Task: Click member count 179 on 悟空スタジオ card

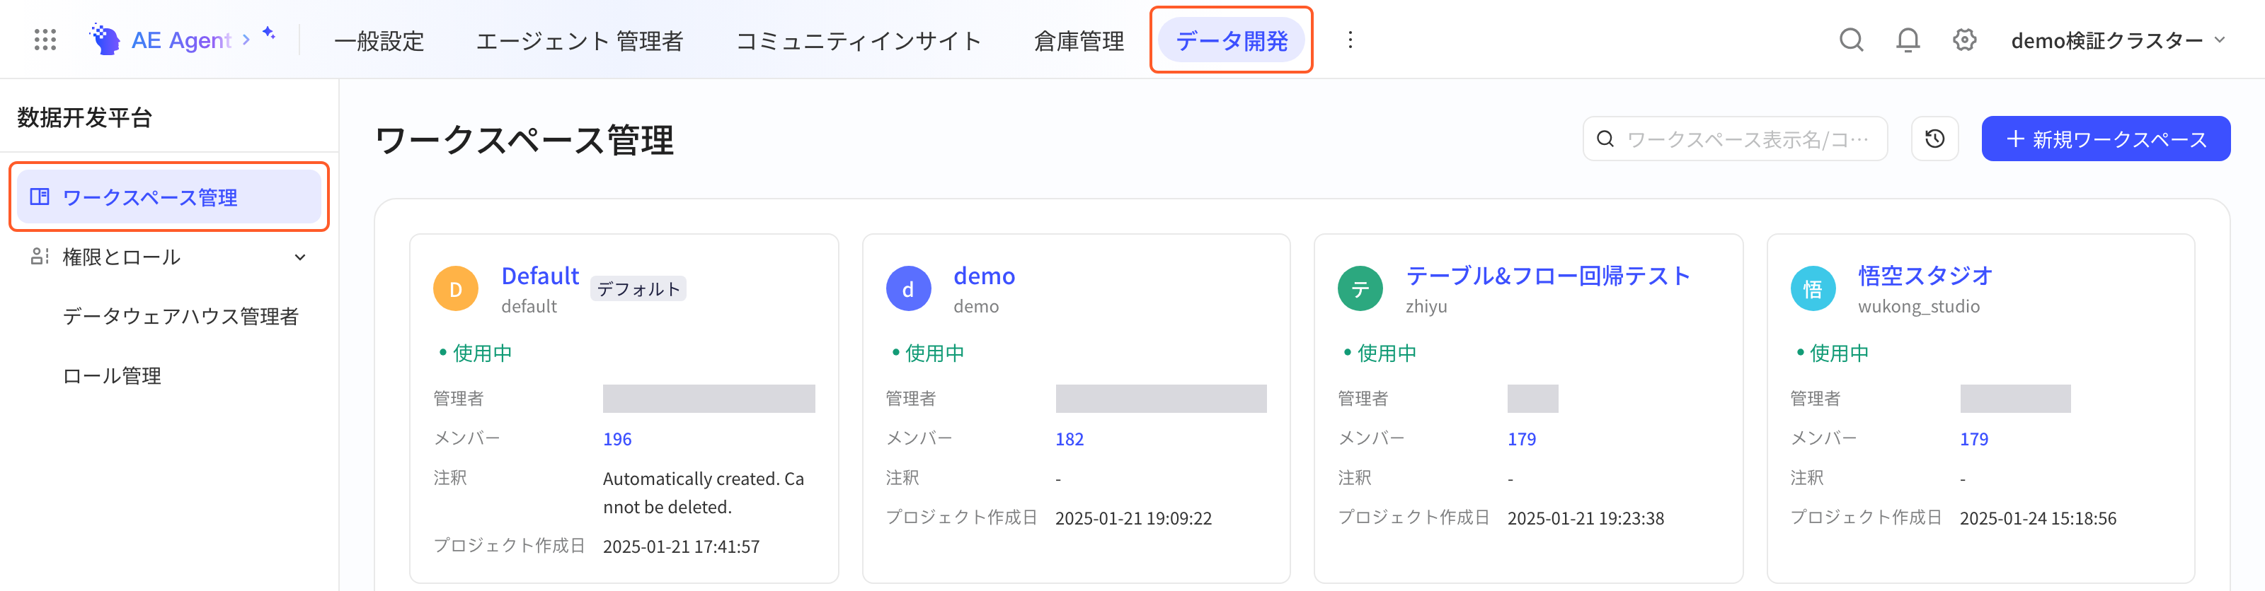Action: 1974,439
